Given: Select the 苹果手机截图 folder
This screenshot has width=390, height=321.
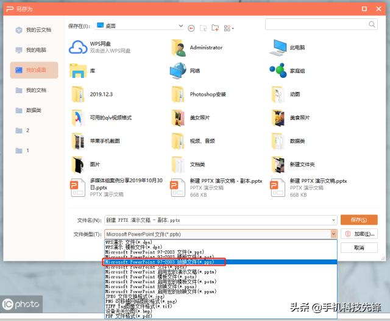Looking at the screenshot, I should (x=95, y=141).
